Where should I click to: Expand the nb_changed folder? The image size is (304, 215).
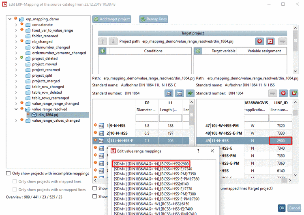tap(16, 41)
